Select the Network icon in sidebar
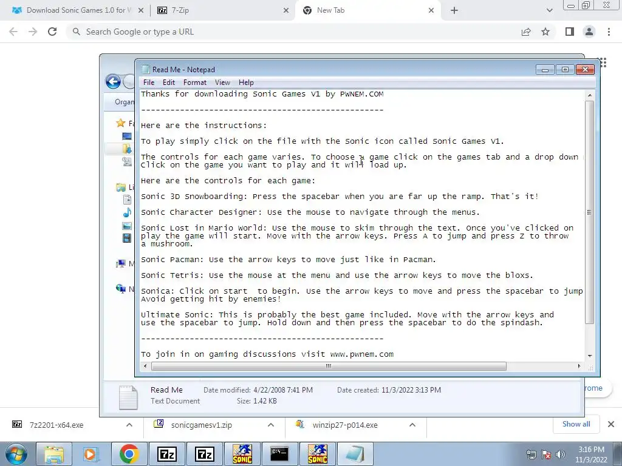622x466 pixels. pyautogui.click(x=121, y=289)
